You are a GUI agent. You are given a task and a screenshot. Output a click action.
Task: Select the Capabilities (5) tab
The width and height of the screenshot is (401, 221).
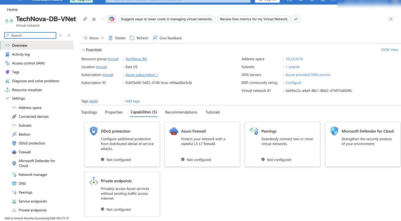click(144, 112)
